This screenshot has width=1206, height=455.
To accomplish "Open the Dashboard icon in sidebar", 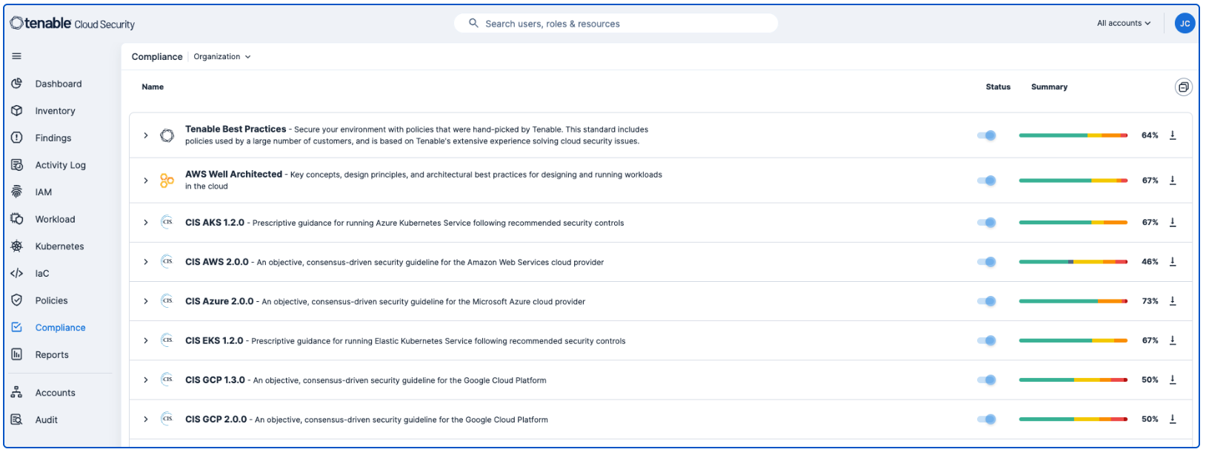I will pyautogui.click(x=16, y=84).
